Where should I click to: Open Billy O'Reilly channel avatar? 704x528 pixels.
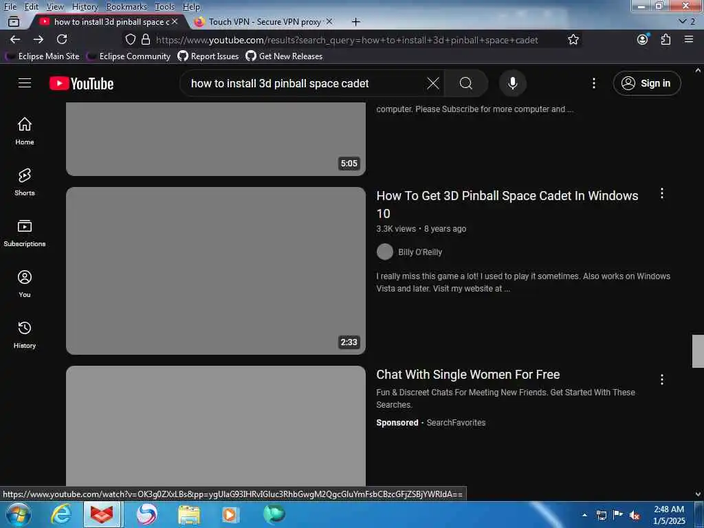385,252
